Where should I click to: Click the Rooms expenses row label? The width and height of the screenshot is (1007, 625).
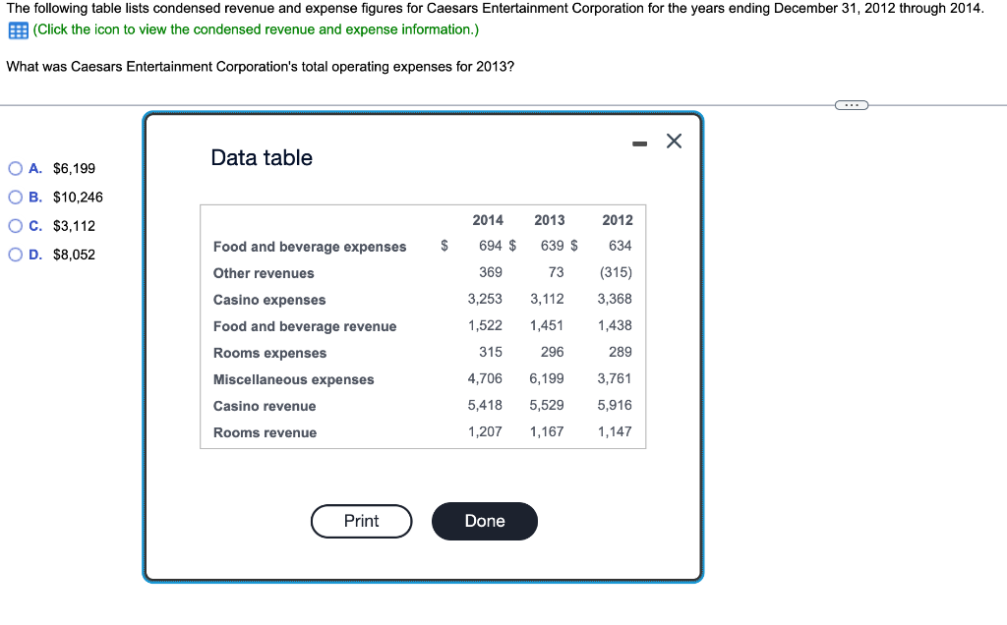(269, 353)
